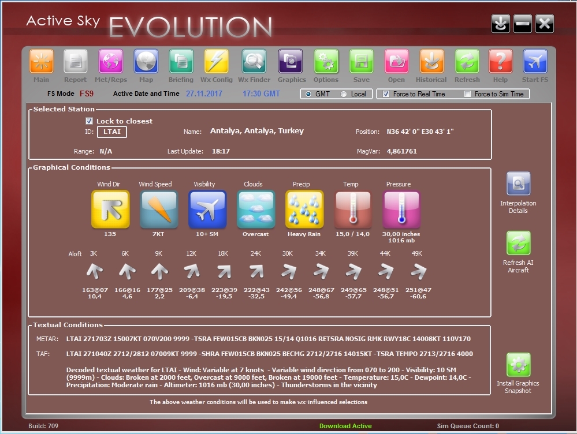
Task: Open Interpolation Details
Action: pos(519,183)
